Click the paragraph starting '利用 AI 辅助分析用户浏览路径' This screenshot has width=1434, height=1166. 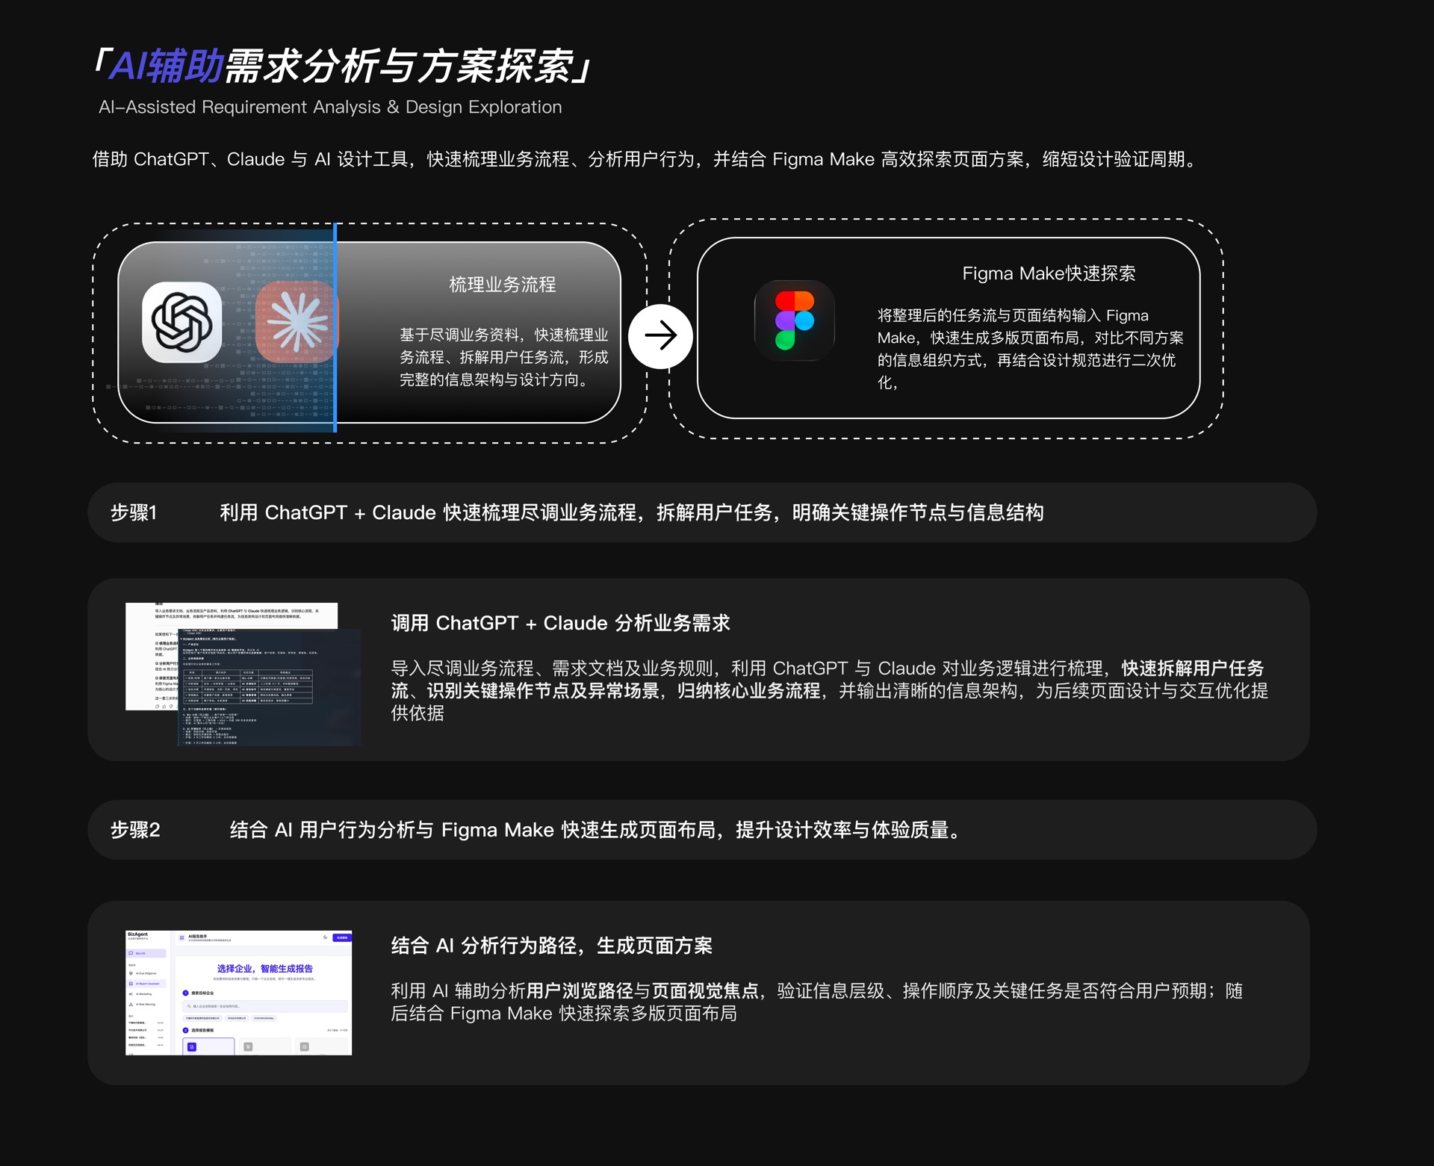[x=817, y=1002]
